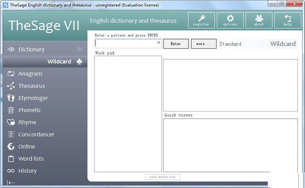Switch to the Thesaurus section
305x188 pixels.
click(32, 86)
